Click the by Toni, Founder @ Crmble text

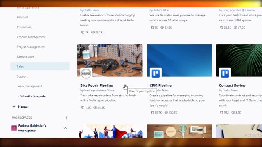(x=237, y=10)
